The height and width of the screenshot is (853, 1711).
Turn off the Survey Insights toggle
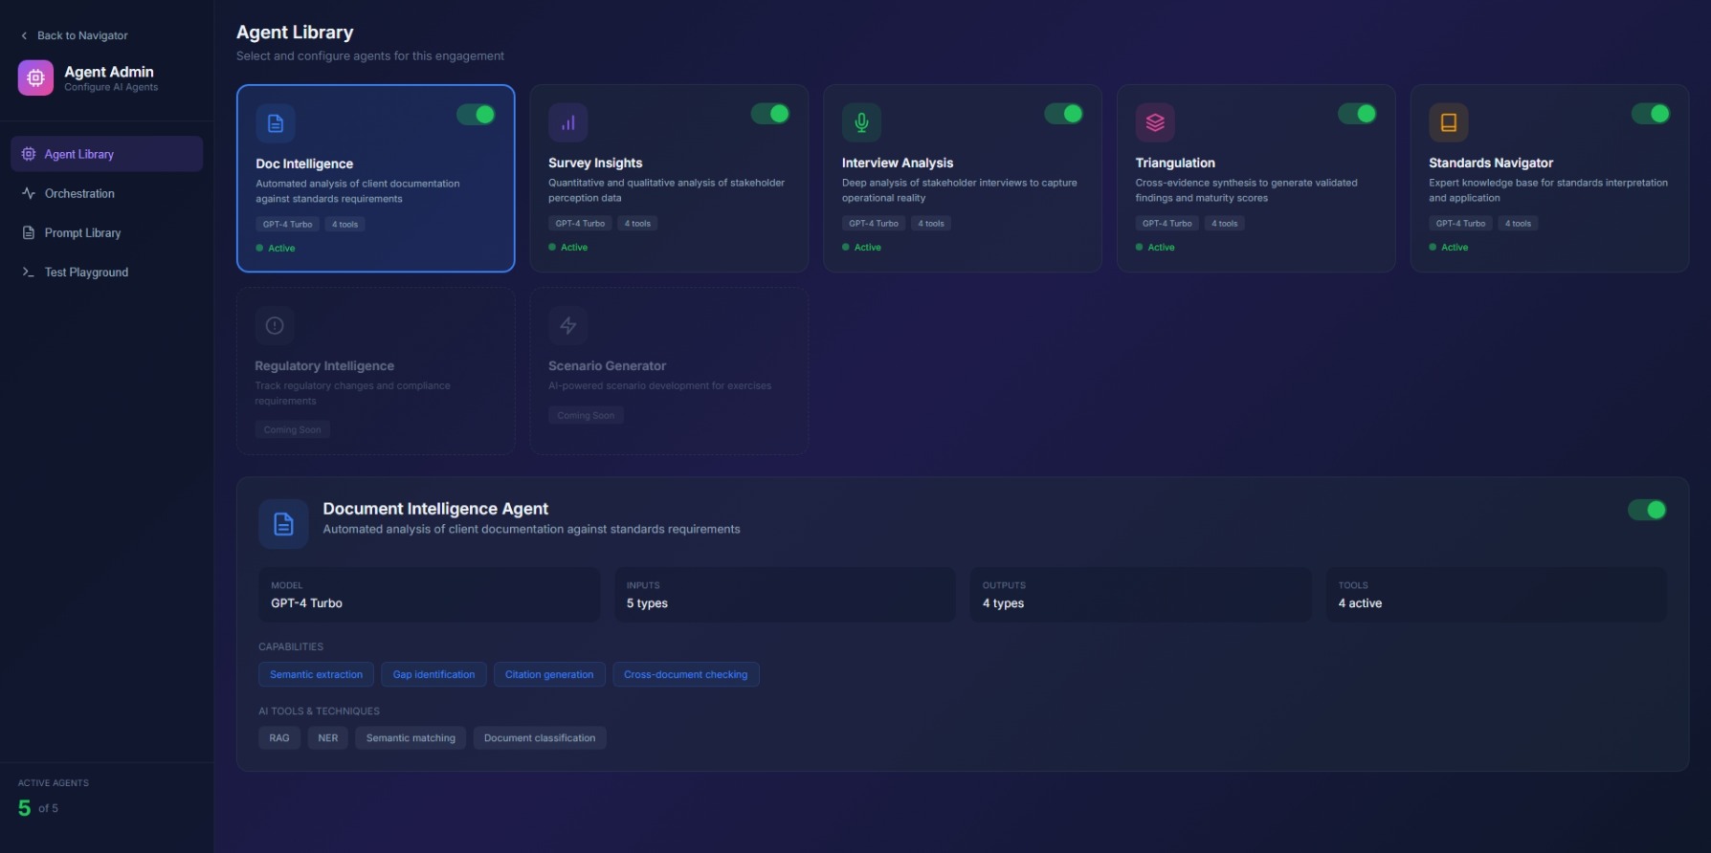(x=769, y=114)
